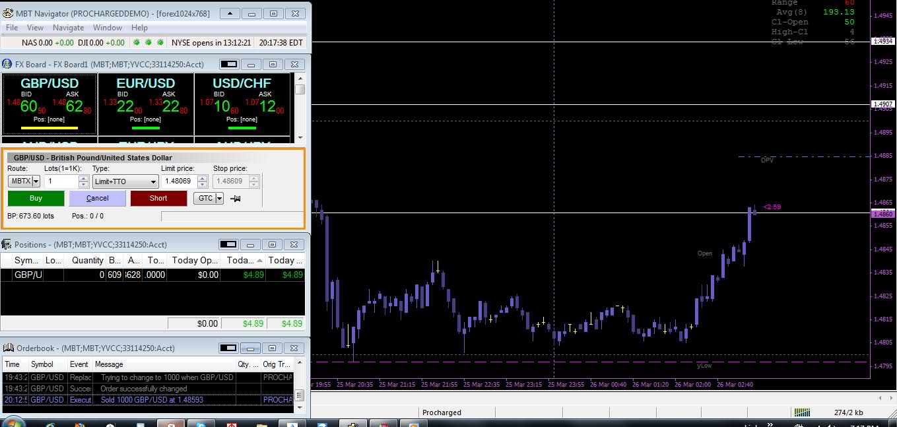The image size is (897, 427).
Task: Click the Positions window title bar icon
Action: tap(7, 244)
